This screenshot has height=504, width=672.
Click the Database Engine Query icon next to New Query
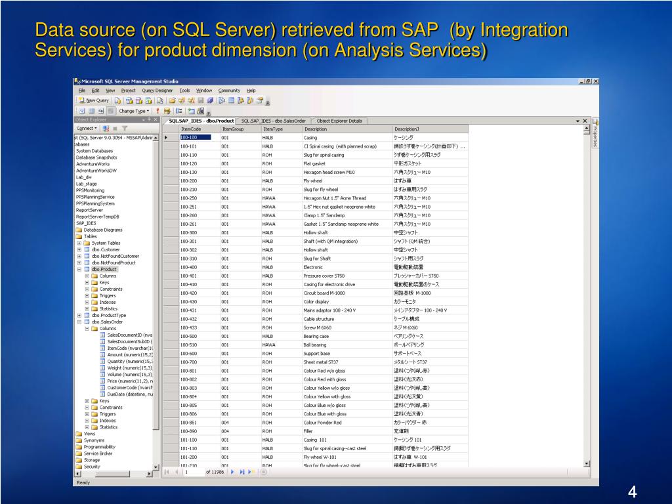[x=117, y=100]
